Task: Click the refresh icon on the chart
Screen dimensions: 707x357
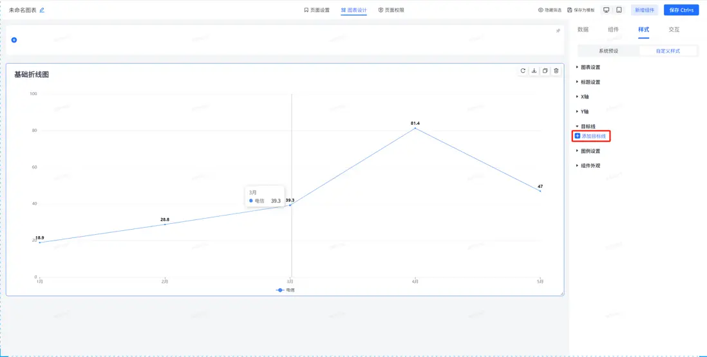Action: click(x=523, y=71)
